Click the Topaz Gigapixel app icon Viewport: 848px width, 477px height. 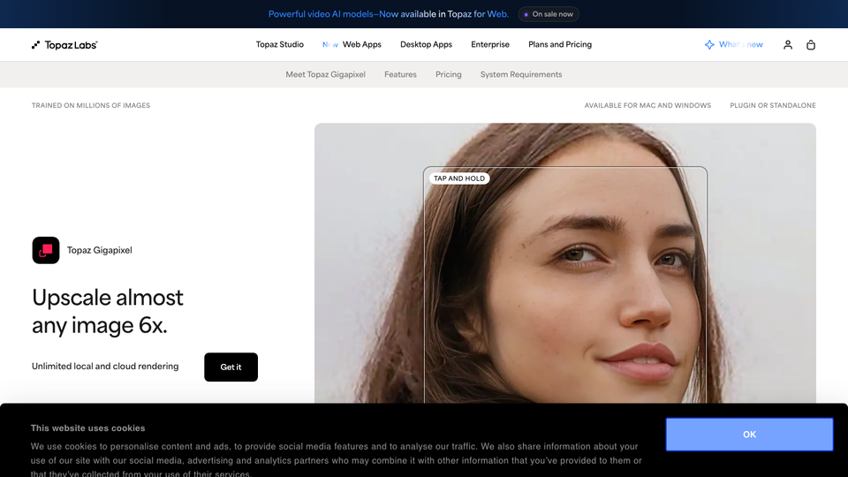(x=45, y=250)
